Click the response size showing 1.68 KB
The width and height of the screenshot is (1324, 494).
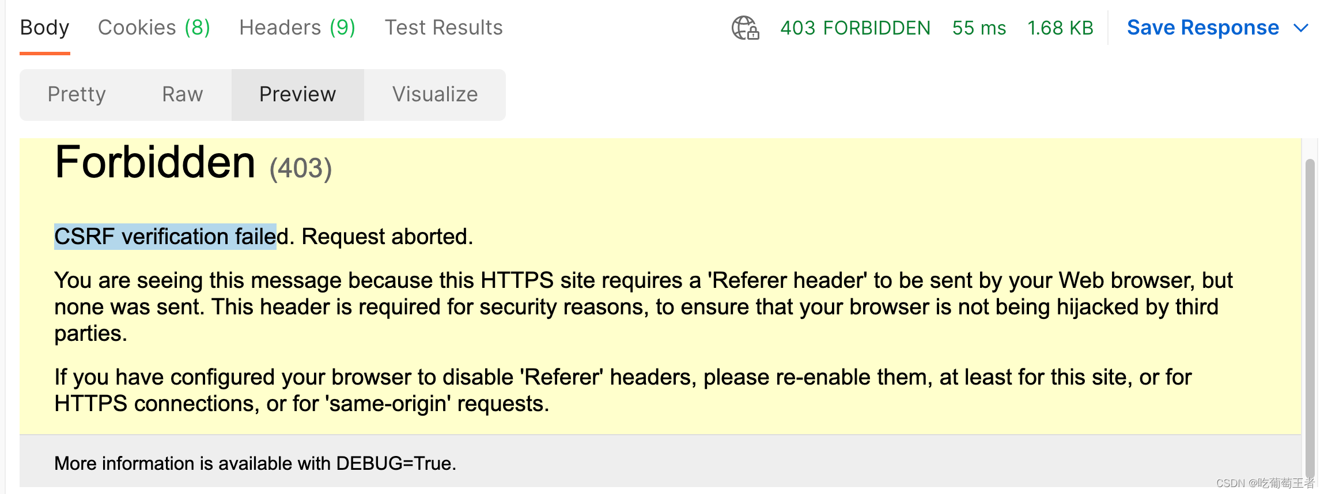pyautogui.click(x=1060, y=28)
